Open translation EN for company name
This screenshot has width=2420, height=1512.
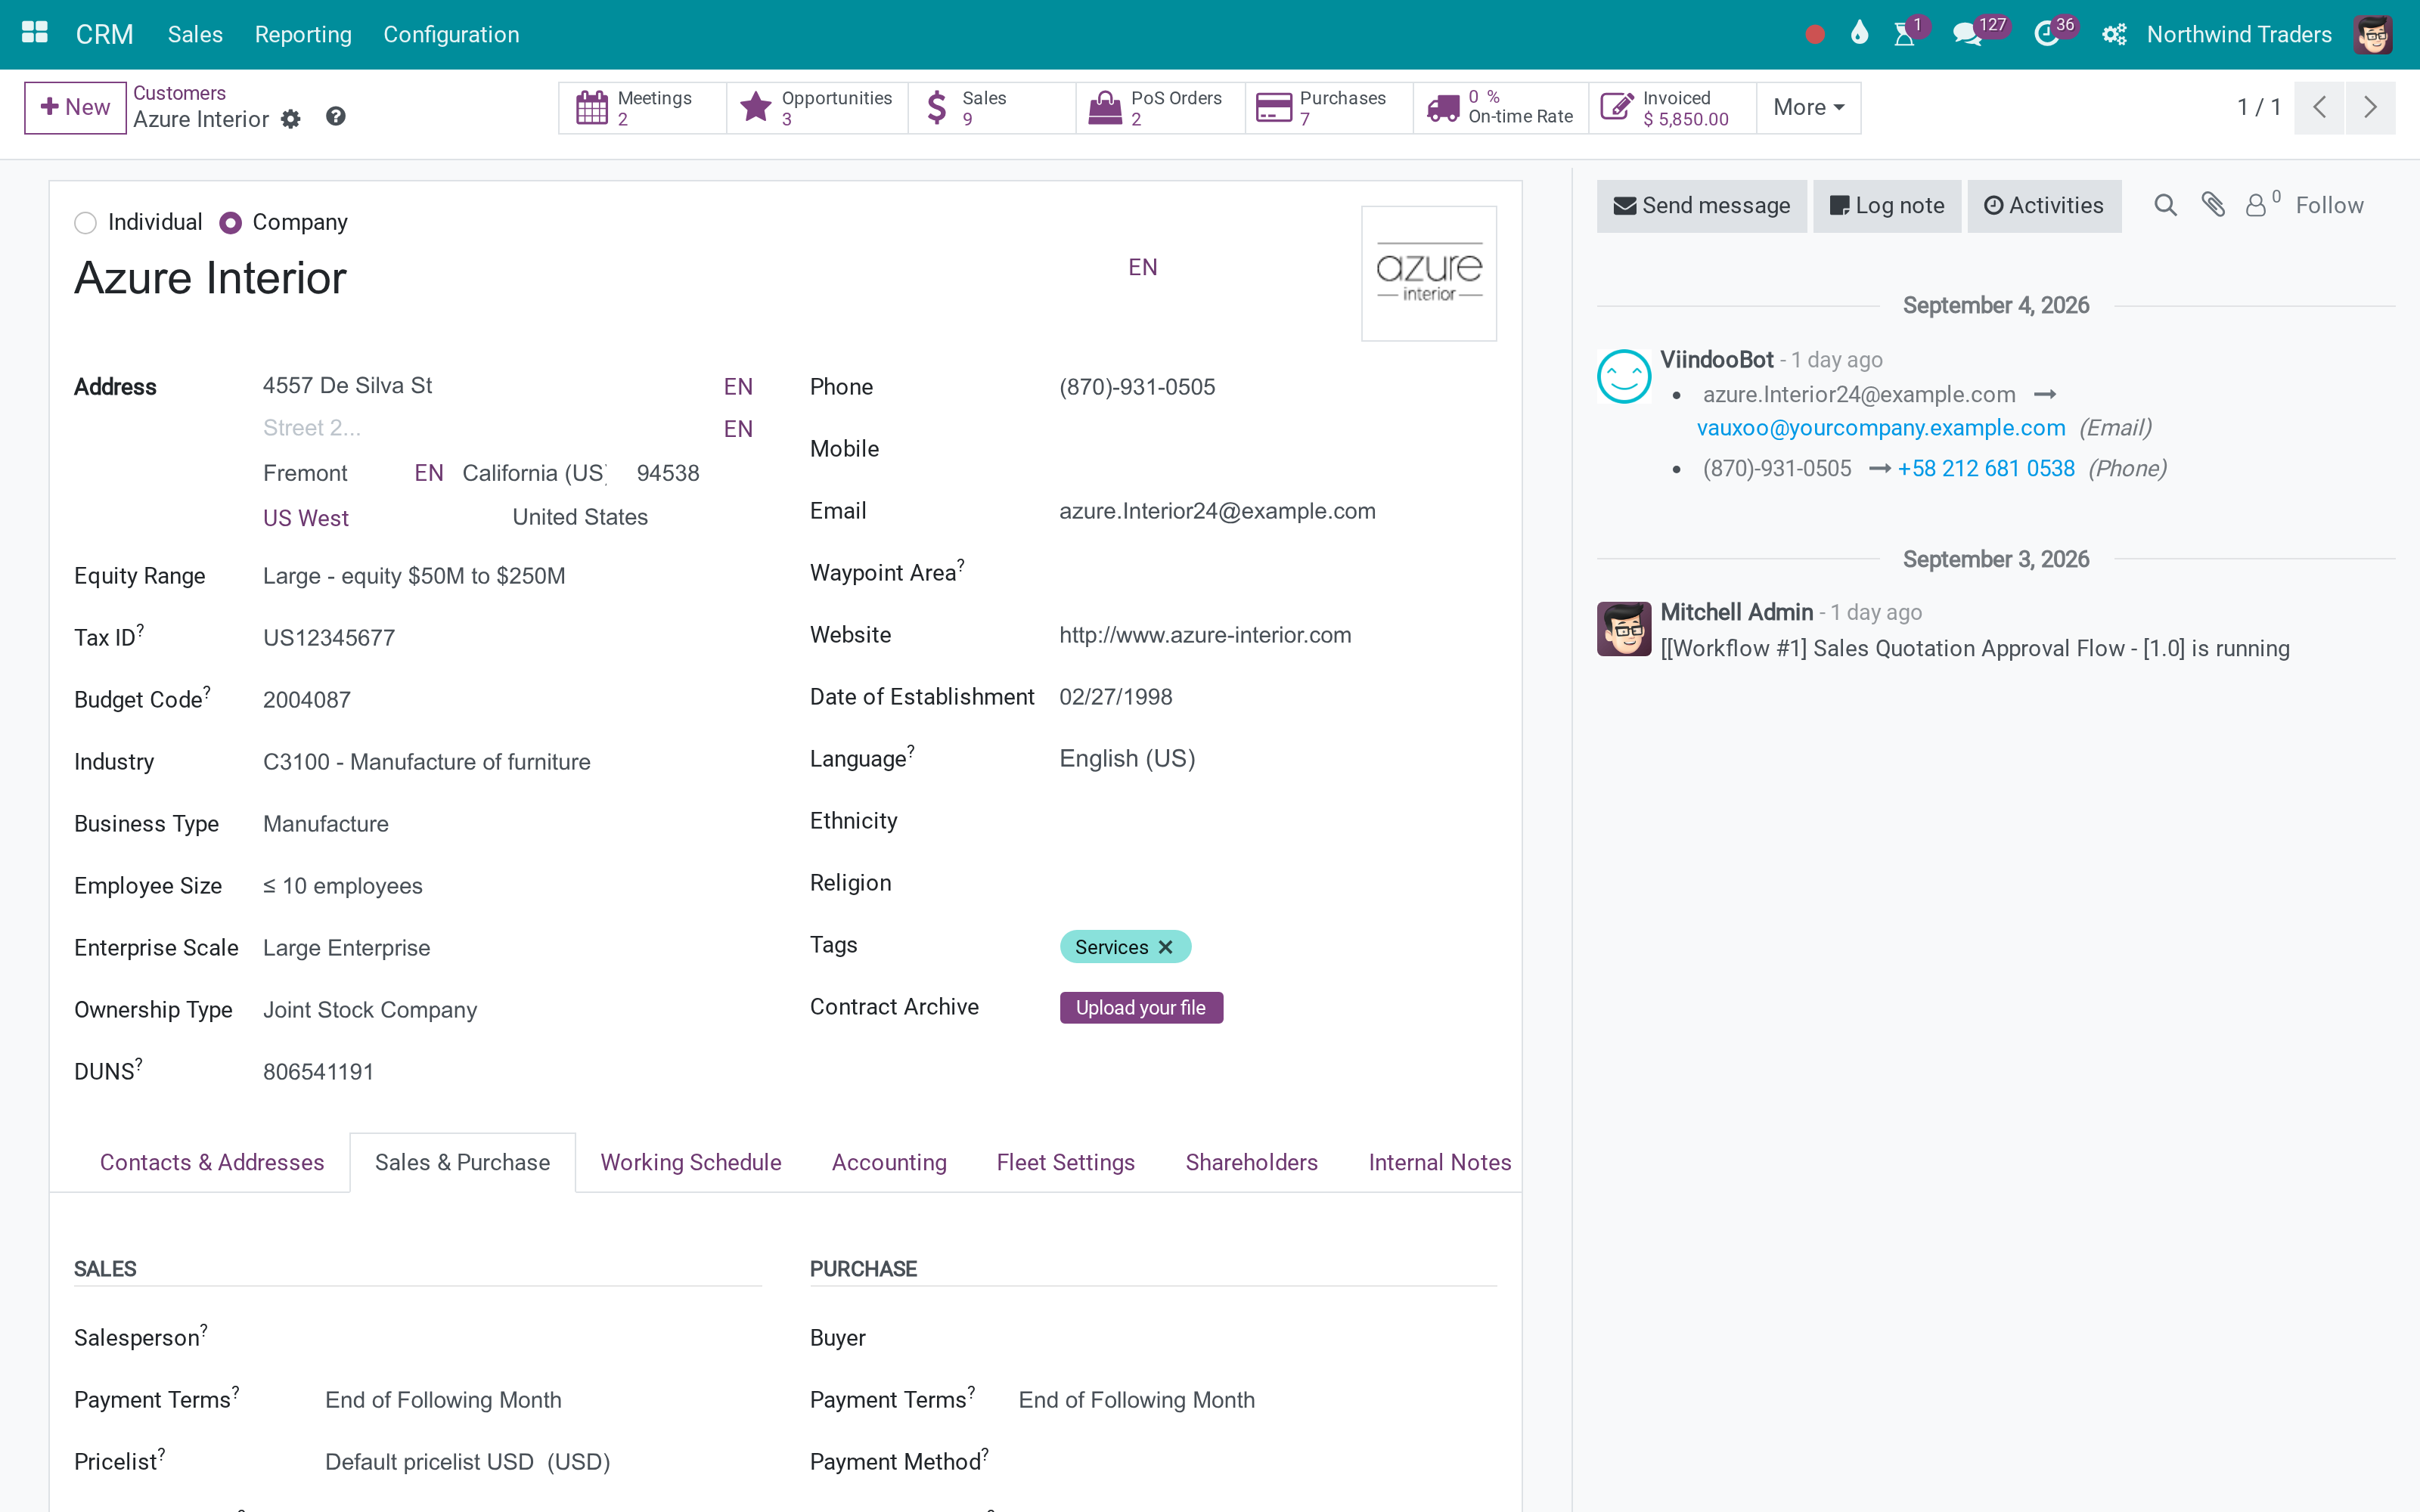[1143, 267]
